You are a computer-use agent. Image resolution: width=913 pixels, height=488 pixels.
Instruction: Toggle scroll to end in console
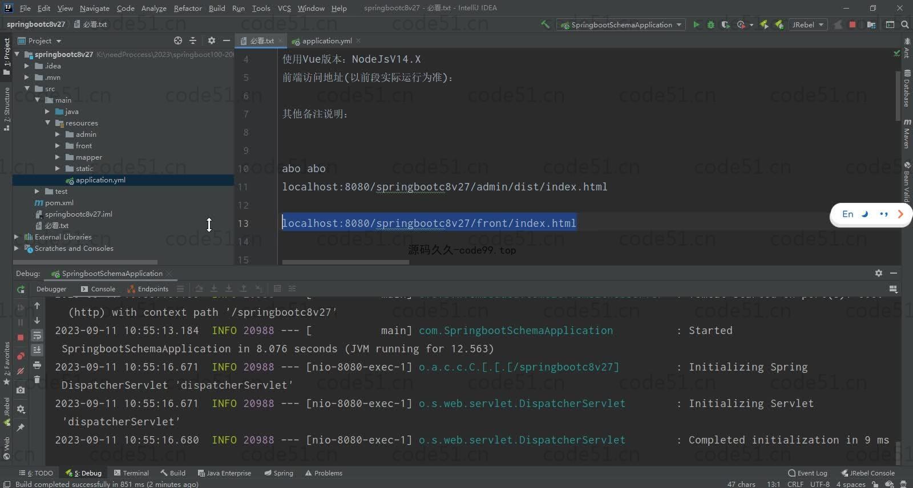[37, 350]
